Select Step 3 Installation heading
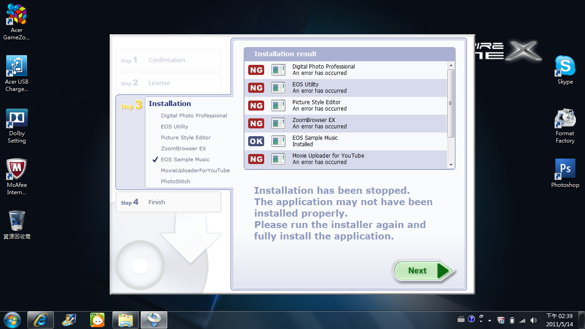585x329 pixels. (x=170, y=104)
